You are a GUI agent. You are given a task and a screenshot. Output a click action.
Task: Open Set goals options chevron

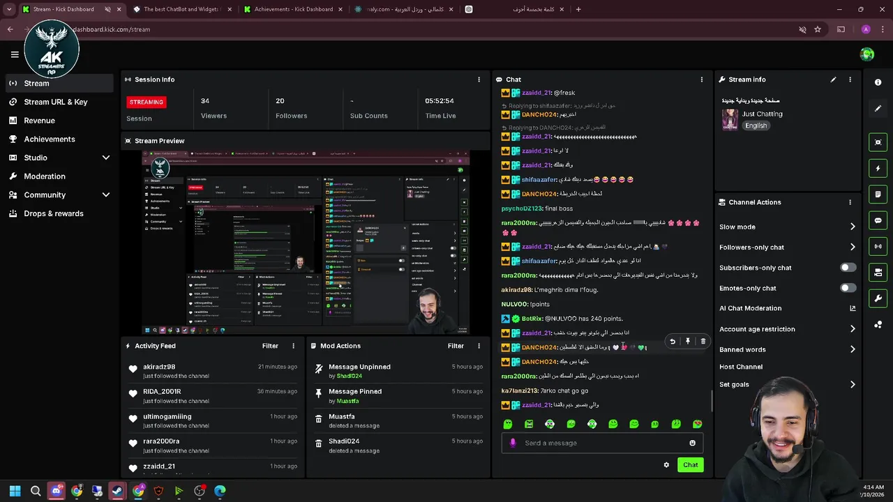(x=853, y=384)
